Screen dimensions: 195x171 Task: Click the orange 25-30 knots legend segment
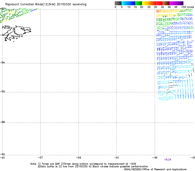pyautogui.click(x=152, y=3)
